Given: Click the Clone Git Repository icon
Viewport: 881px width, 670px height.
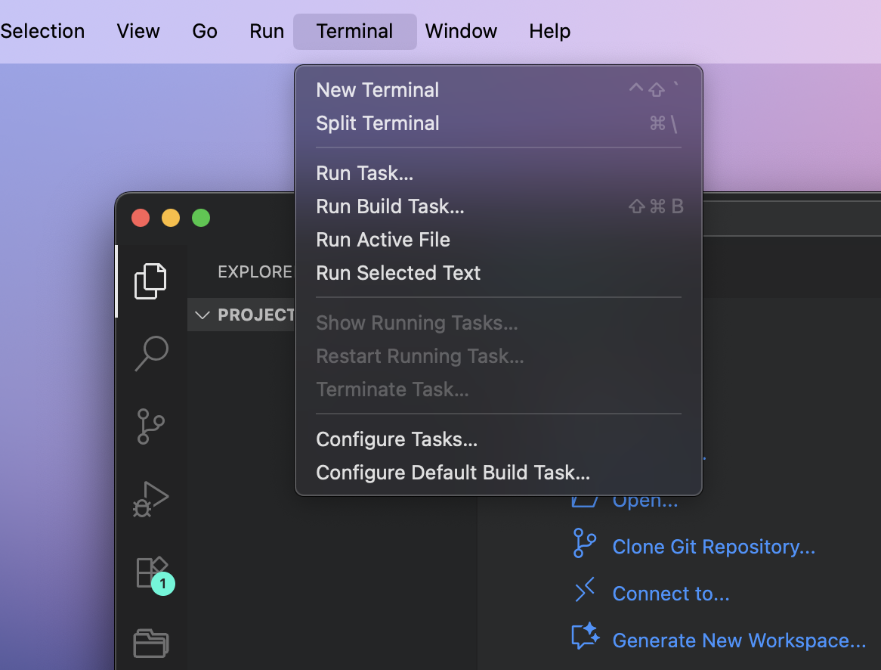Looking at the screenshot, I should (583, 544).
